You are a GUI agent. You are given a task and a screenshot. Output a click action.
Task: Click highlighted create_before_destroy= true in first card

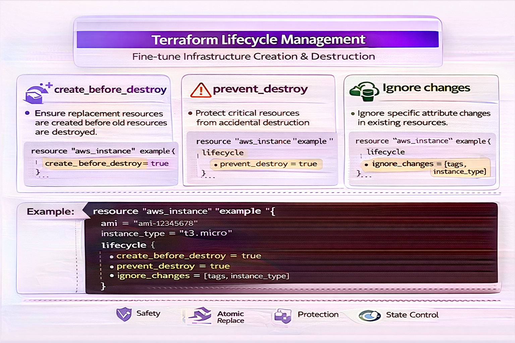pos(107,163)
